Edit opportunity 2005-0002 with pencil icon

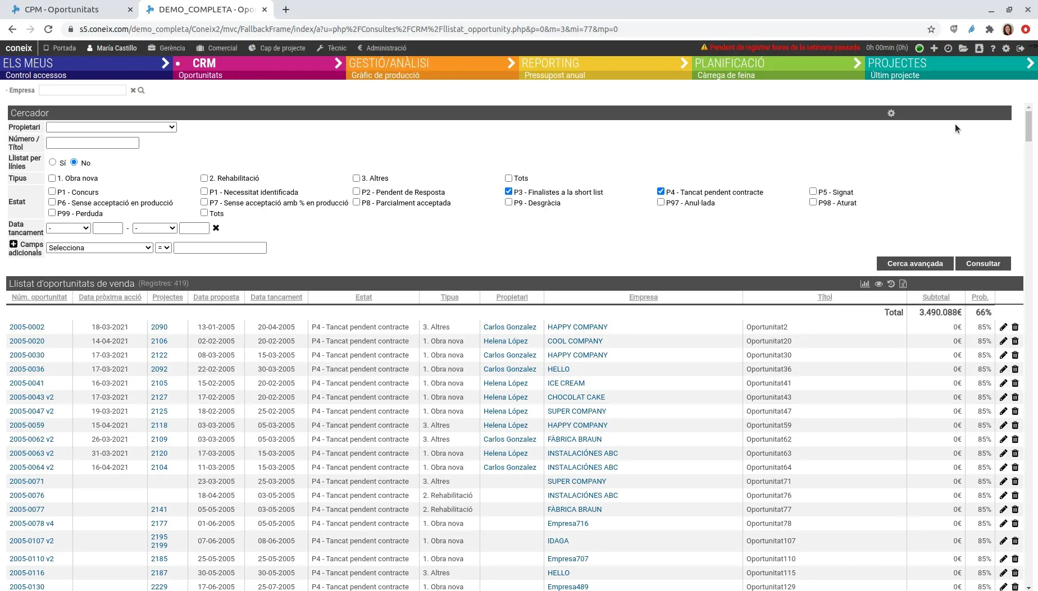pos(1003,327)
